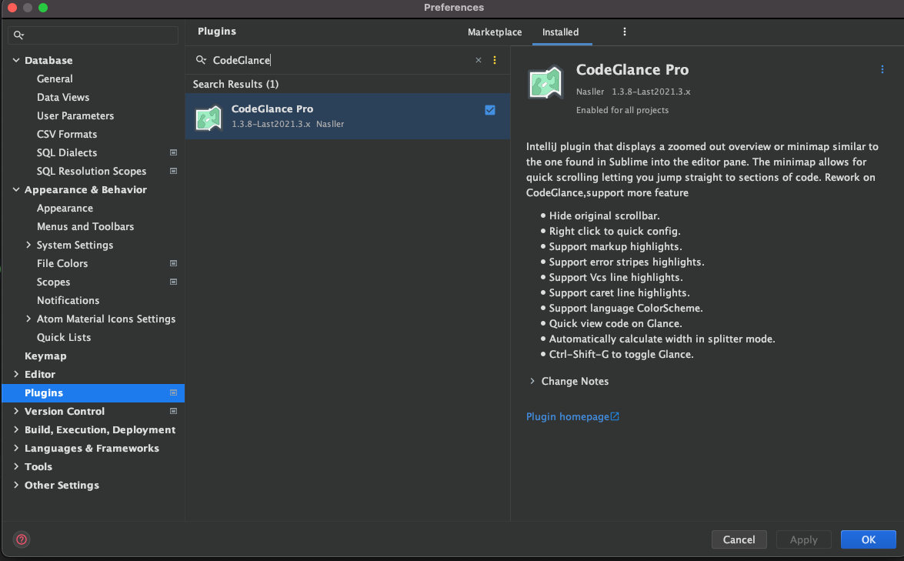Viewport: 904px width, 561px height.
Task: Open Menus and Toolbars settings
Action: point(85,226)
